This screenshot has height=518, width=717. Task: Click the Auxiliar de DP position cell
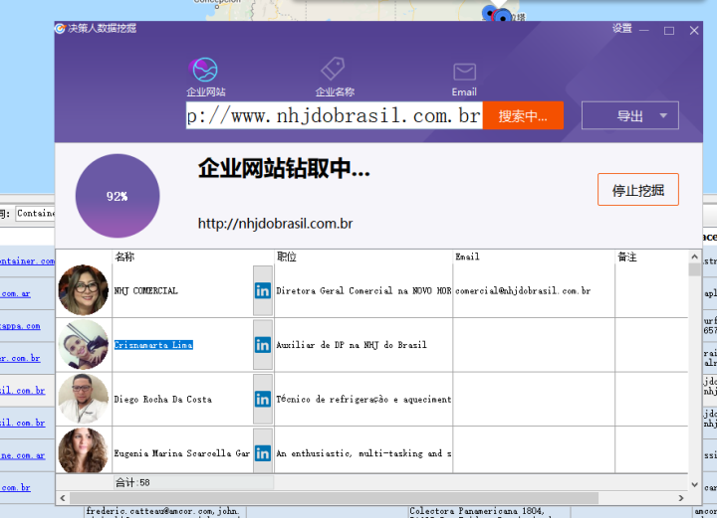(x=363, y=345)
